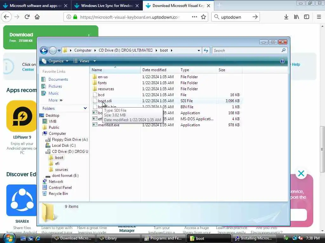The width and height of the screenshot is (325, 243).
Task: Bookmark this page with the star icon
Action: coord(203,17)
